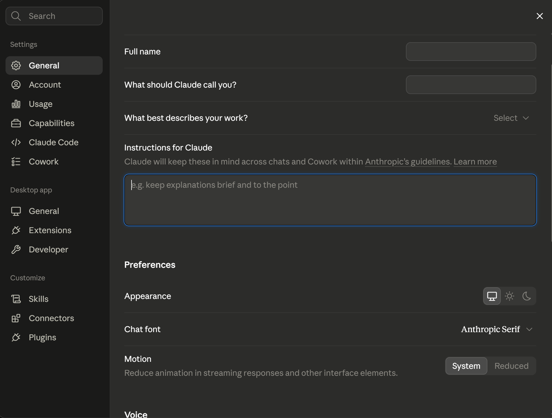The image size is (552, 418).
Task: Click the Connectors blocks icon
Action: 16,318
